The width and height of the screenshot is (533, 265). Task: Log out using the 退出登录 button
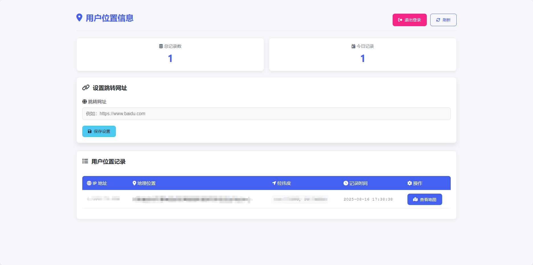(x=409, y=20)
